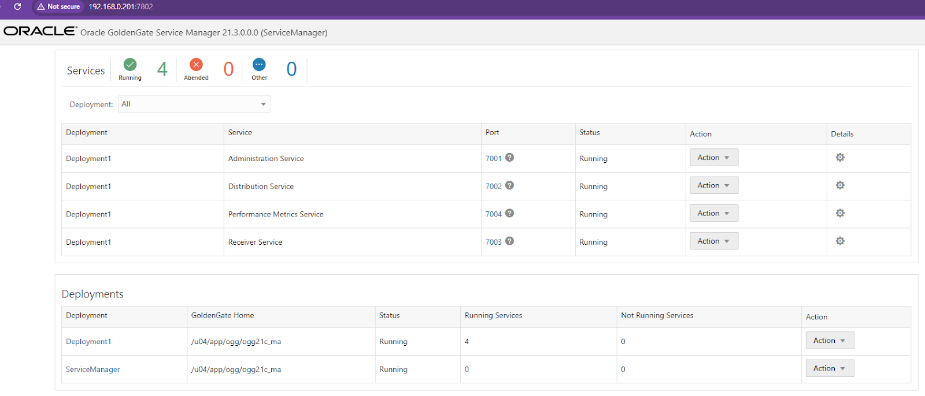Open Action dropdown for ServiceManager deployment
Screen dimensions: 925x396
(x=830, y=368)
